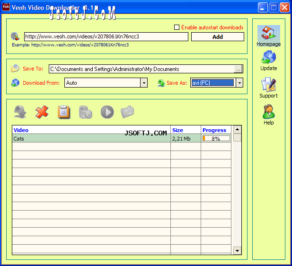
Task: Click the Homepage label
Action: pos(268,44)
